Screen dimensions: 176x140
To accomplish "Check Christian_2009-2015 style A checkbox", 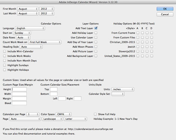I will 138,42.
